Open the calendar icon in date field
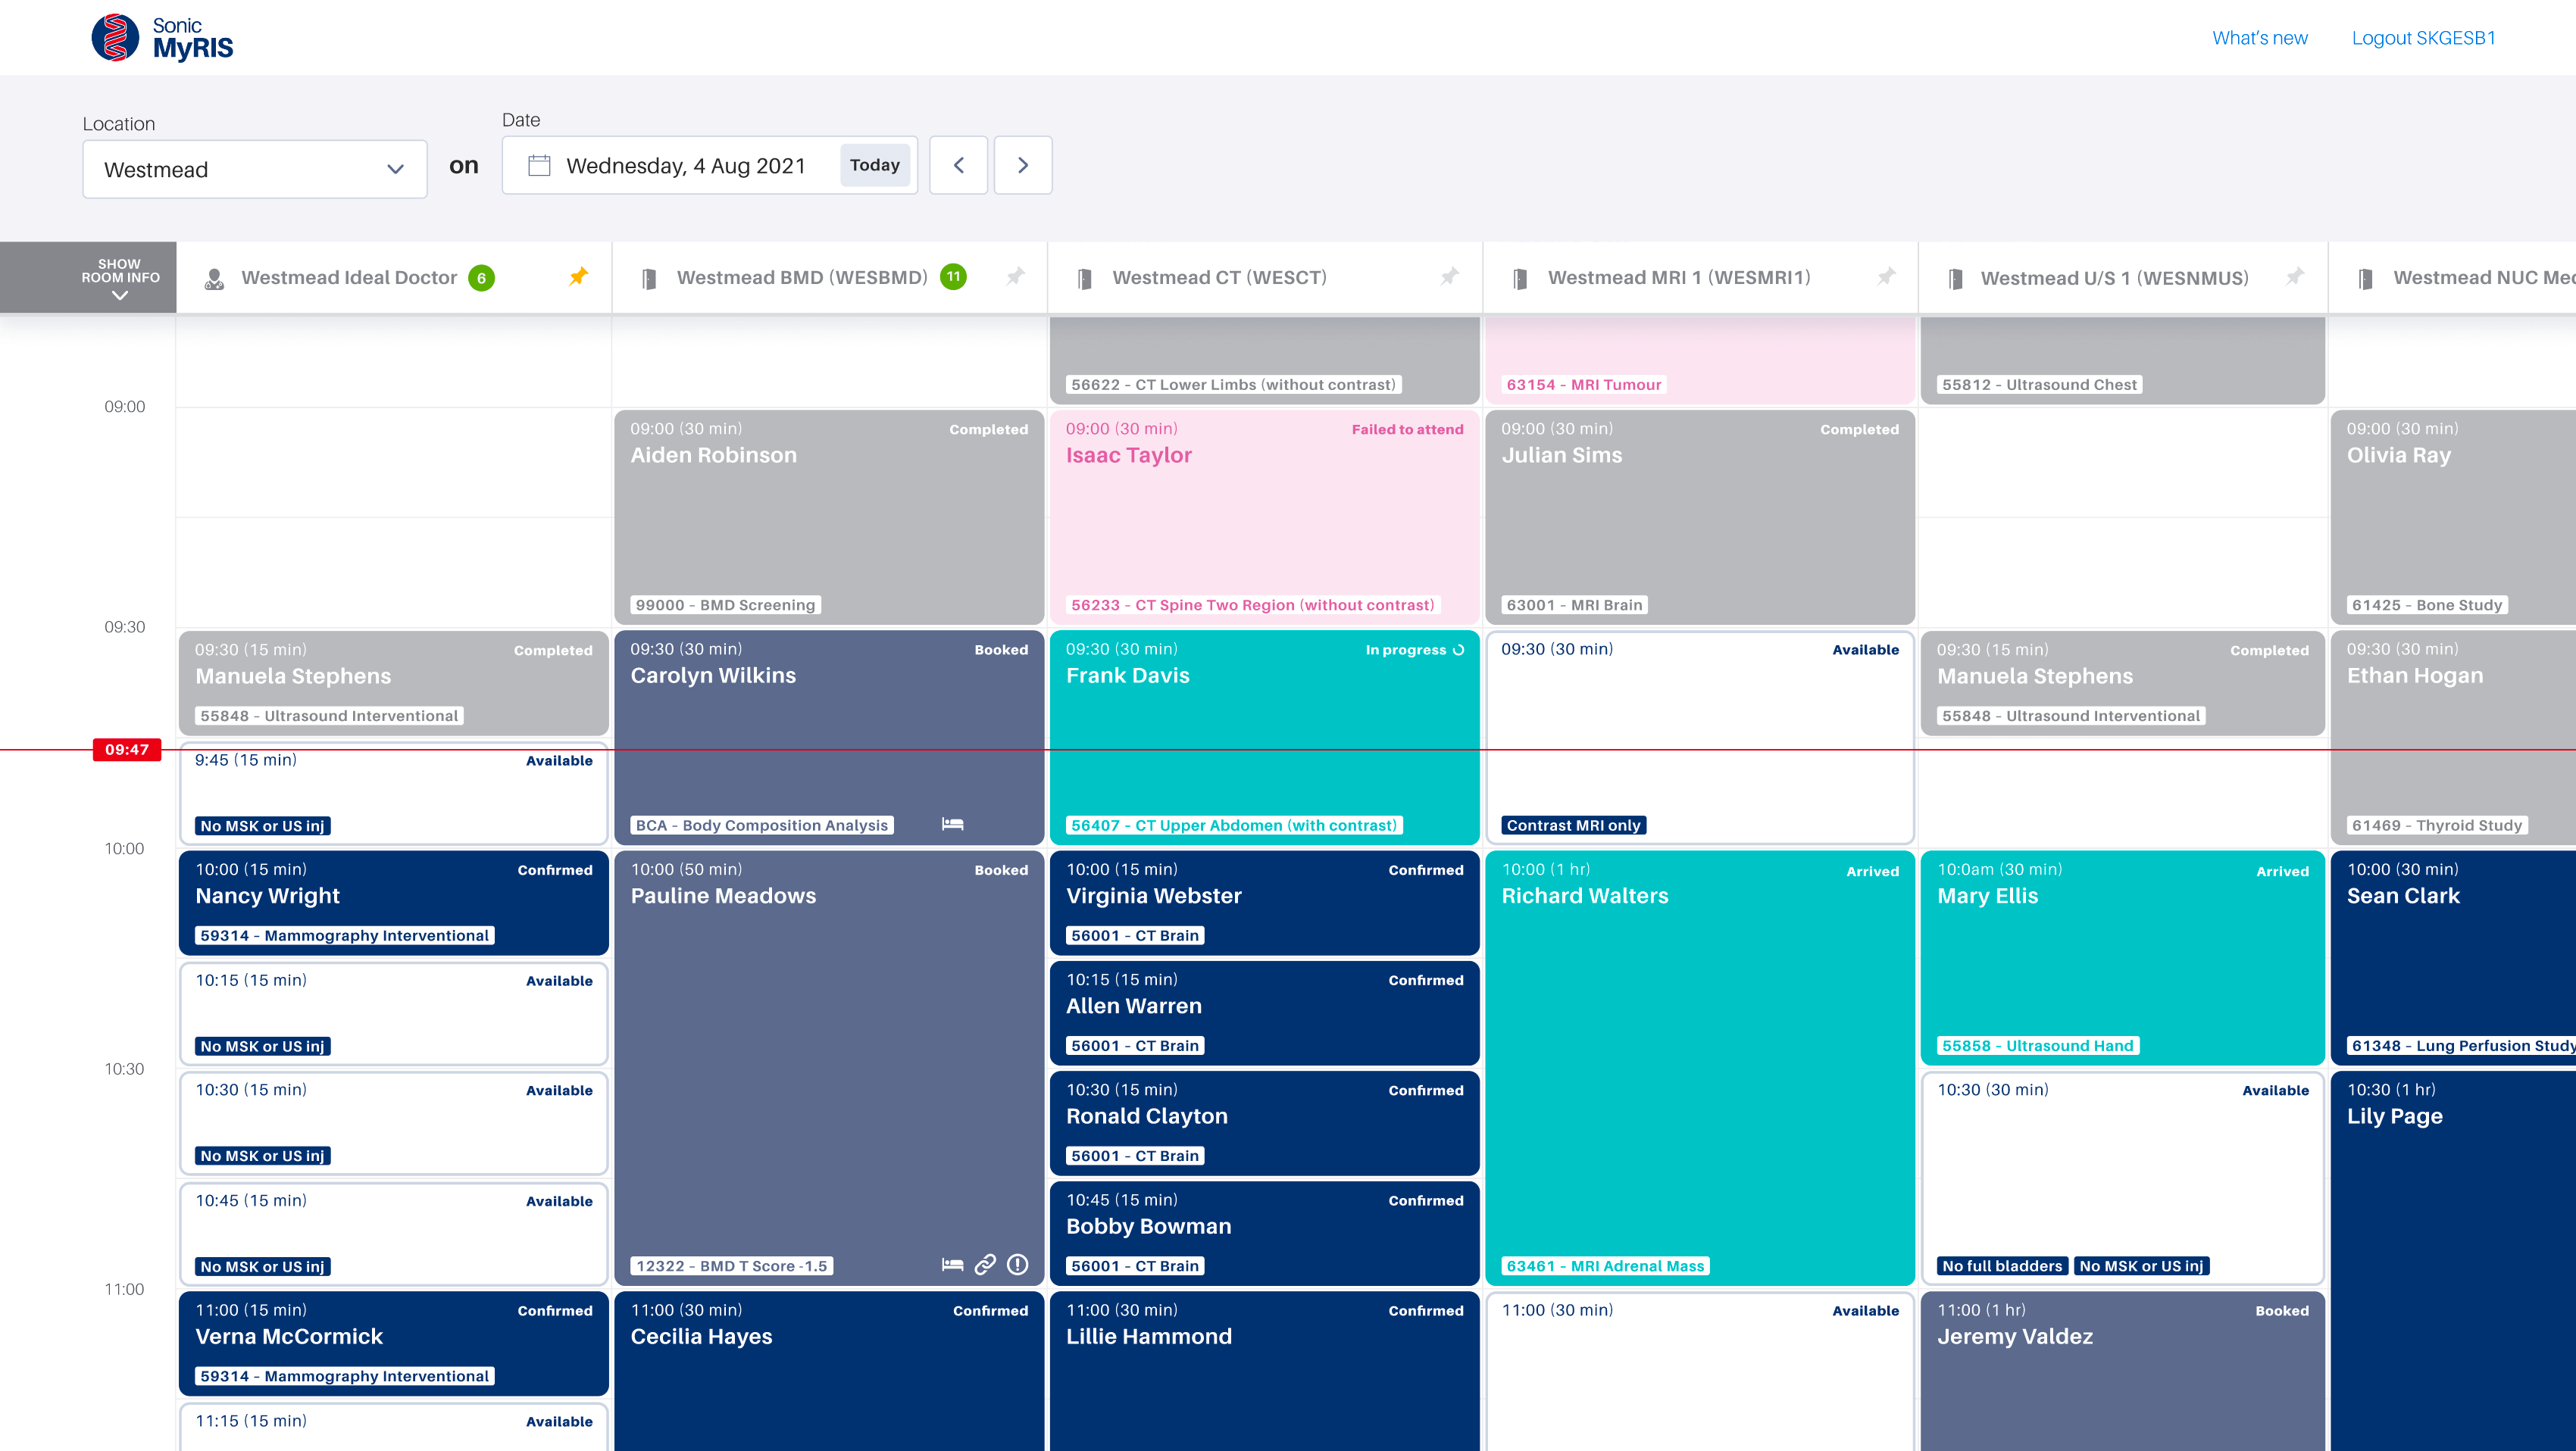 [539, 165]
